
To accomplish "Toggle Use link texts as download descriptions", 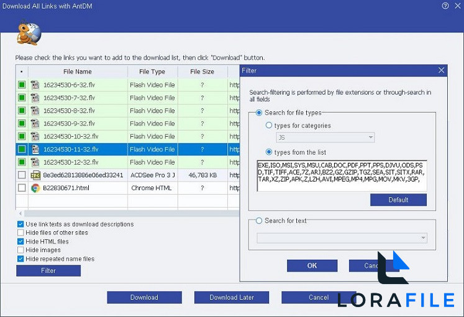I will coord(20,224).
